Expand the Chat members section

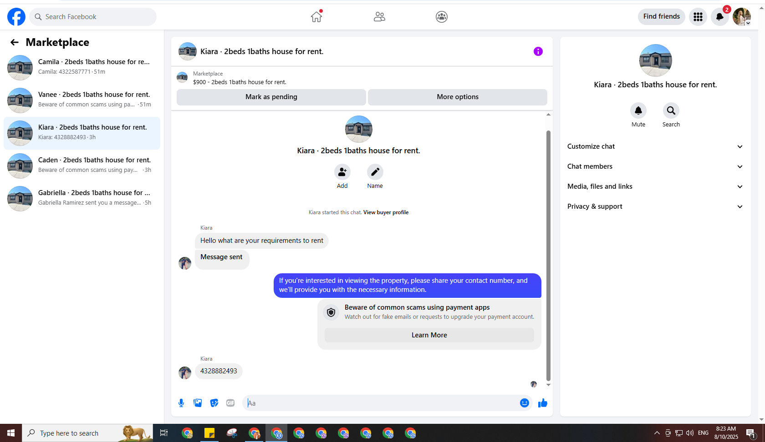[655, 166]
